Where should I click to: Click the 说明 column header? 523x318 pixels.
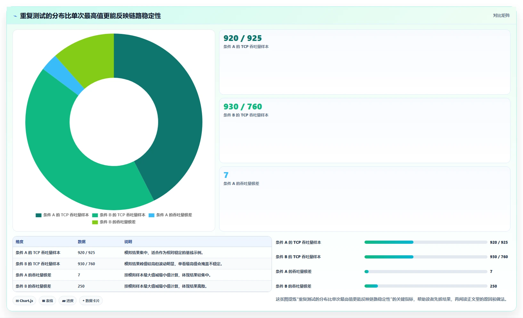coord(128,242)
